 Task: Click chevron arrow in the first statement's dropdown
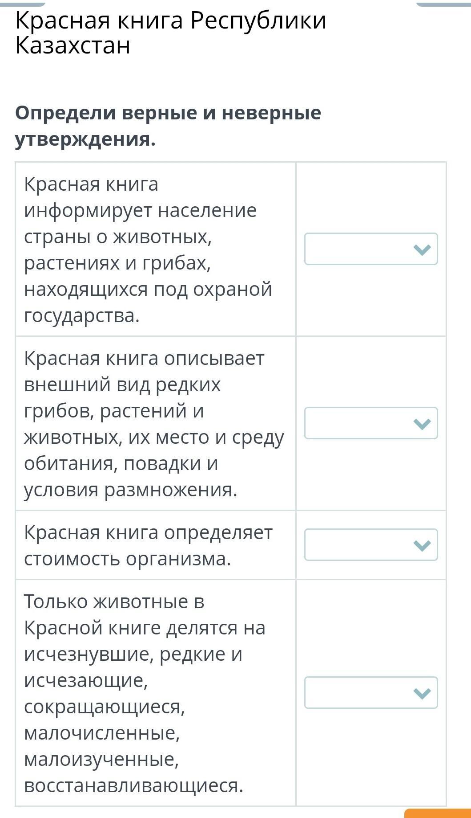pyautogui.click(x=422, y=249)
